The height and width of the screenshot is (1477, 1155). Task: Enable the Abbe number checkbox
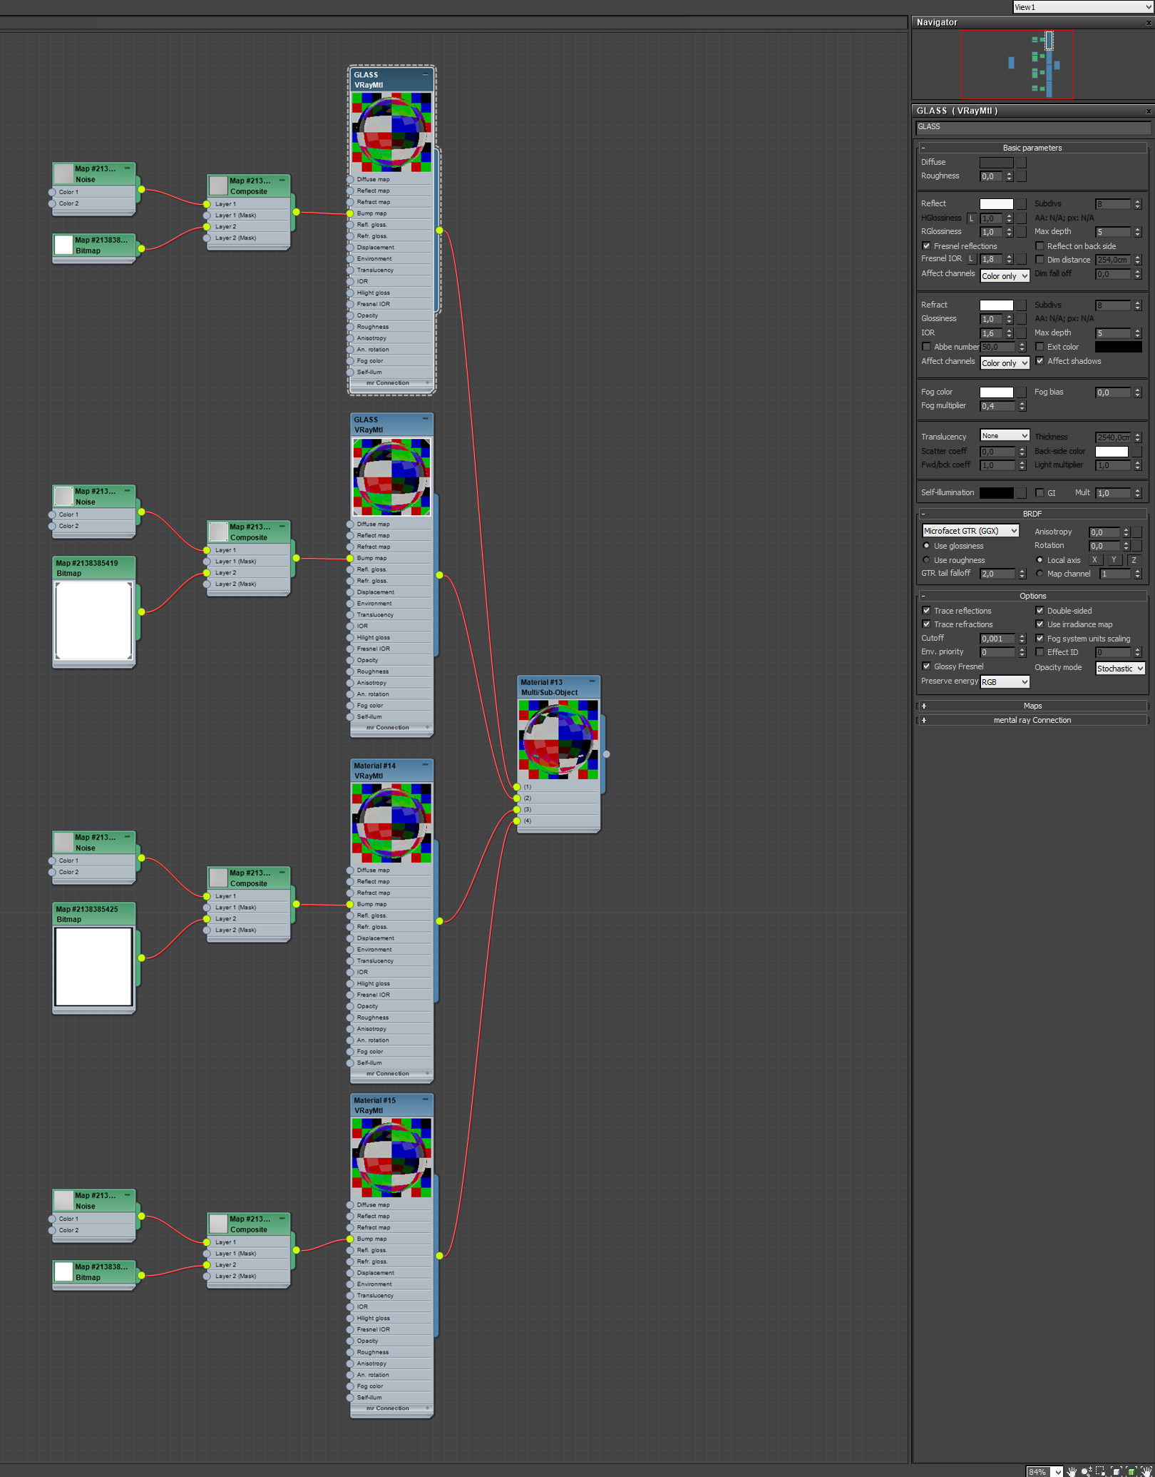[927, 347]
